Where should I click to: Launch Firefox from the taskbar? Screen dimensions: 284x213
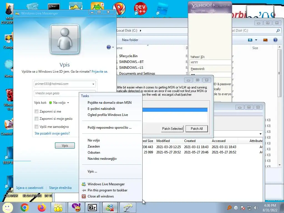42,207
